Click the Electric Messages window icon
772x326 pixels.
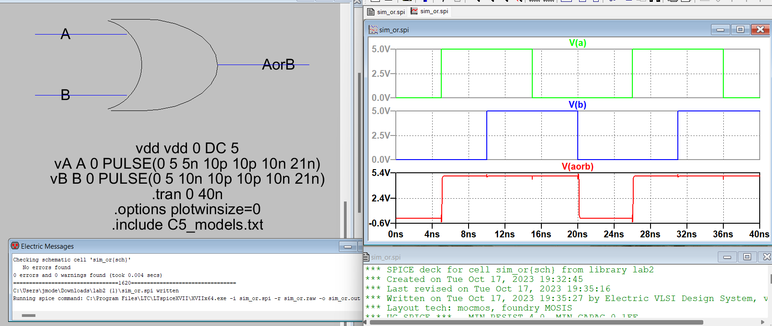click(15, 246)
